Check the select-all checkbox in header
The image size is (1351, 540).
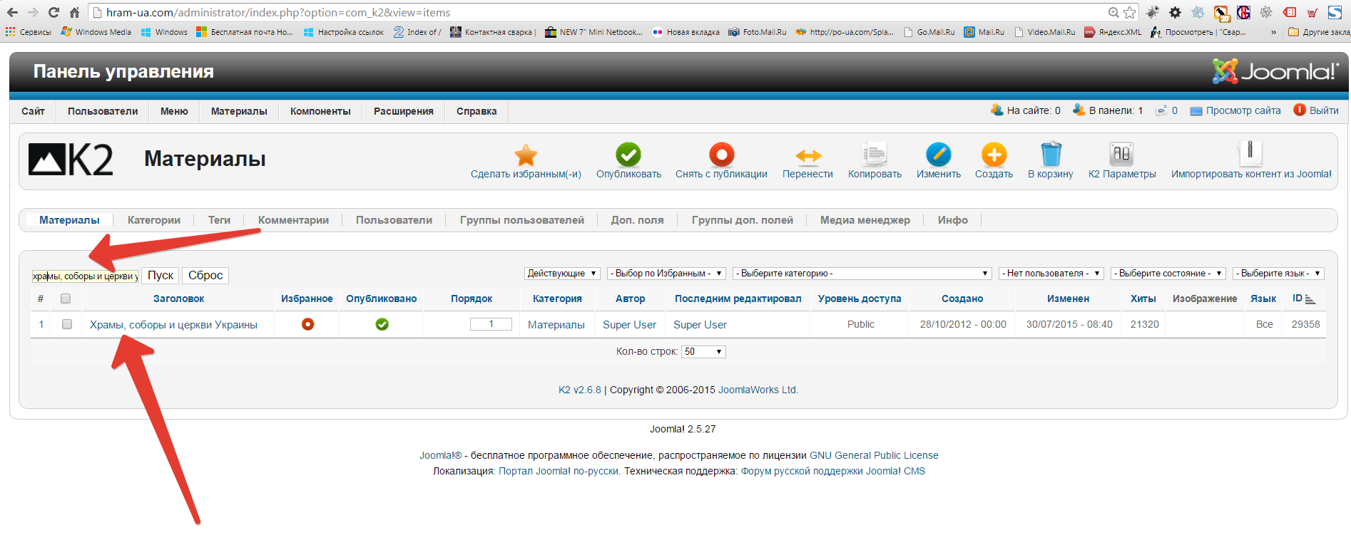point(66,298)
